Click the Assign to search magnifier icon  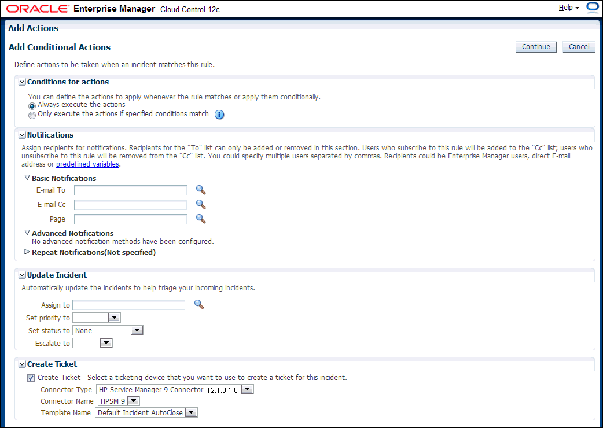(x=199, y=304)
